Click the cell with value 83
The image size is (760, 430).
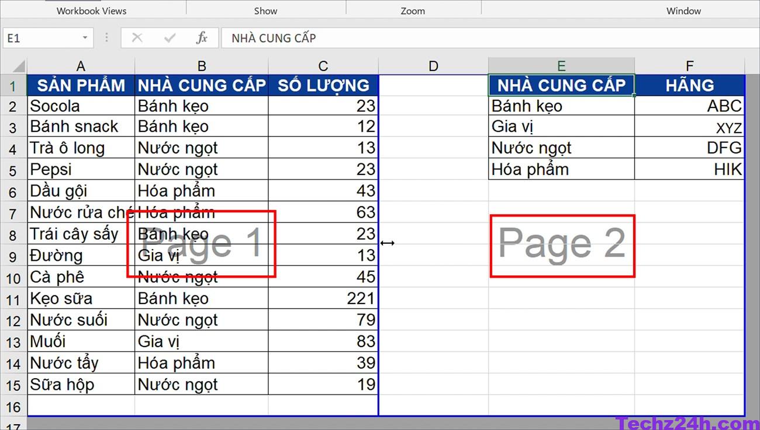point(323,341)
